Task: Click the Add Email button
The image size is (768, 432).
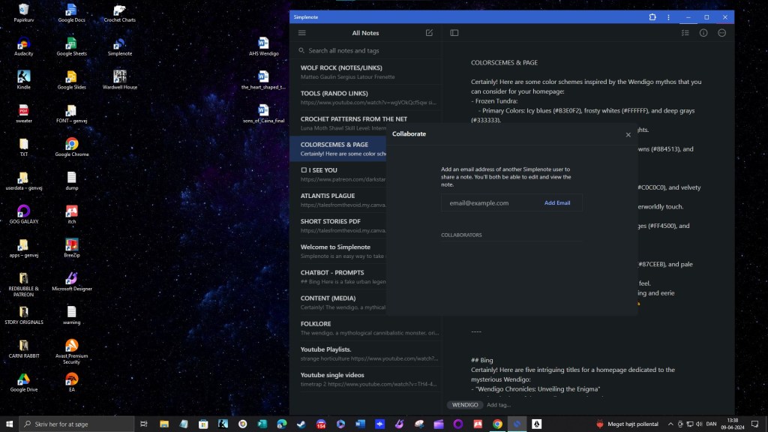Action: pyautogui.click(x=557, y=202)
